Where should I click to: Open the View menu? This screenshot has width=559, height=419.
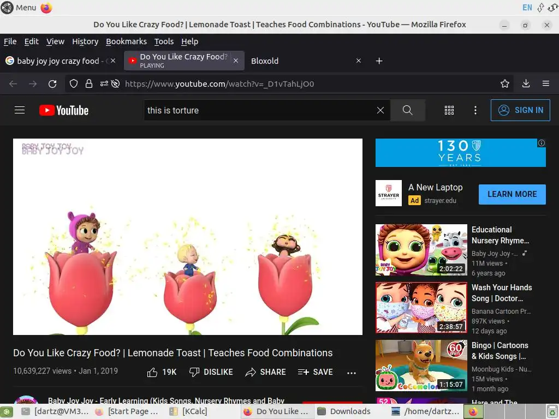[x=55, y=41]
